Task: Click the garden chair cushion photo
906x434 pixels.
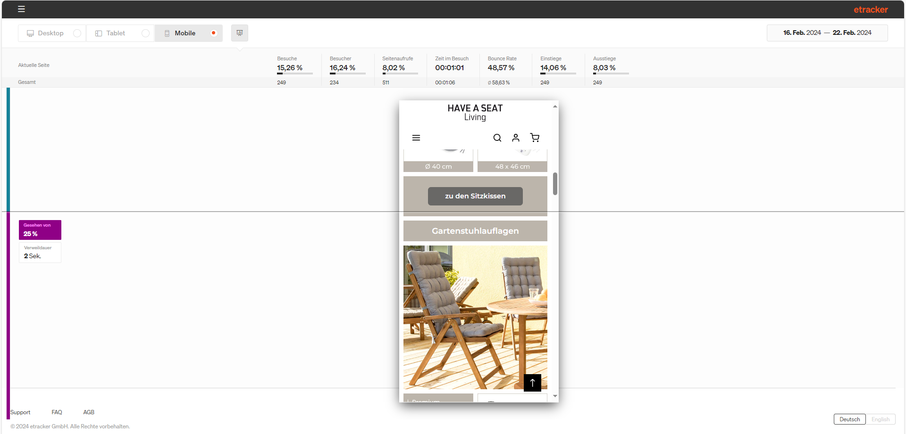Action: [x=475, y=317]
